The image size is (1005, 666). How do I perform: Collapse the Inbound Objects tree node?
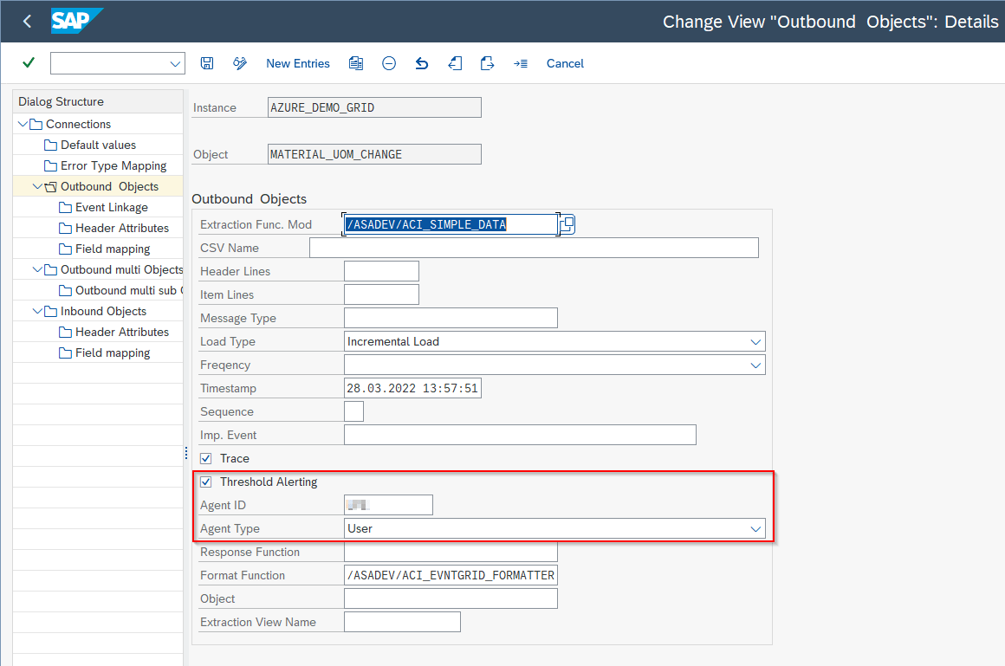coord(38,312)
